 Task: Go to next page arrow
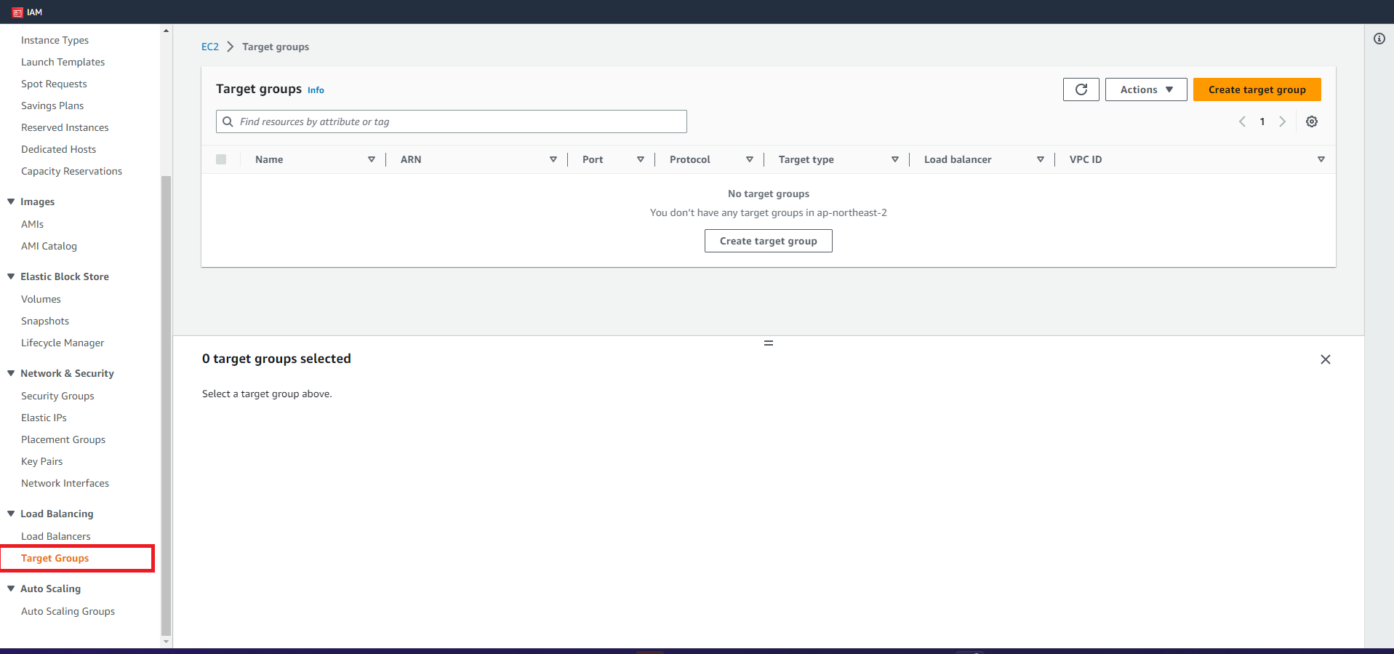point(1282,121)
